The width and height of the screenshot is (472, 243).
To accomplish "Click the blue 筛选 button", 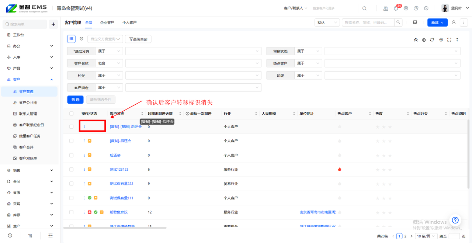I will pyautogui.click(x=75, y=100).
